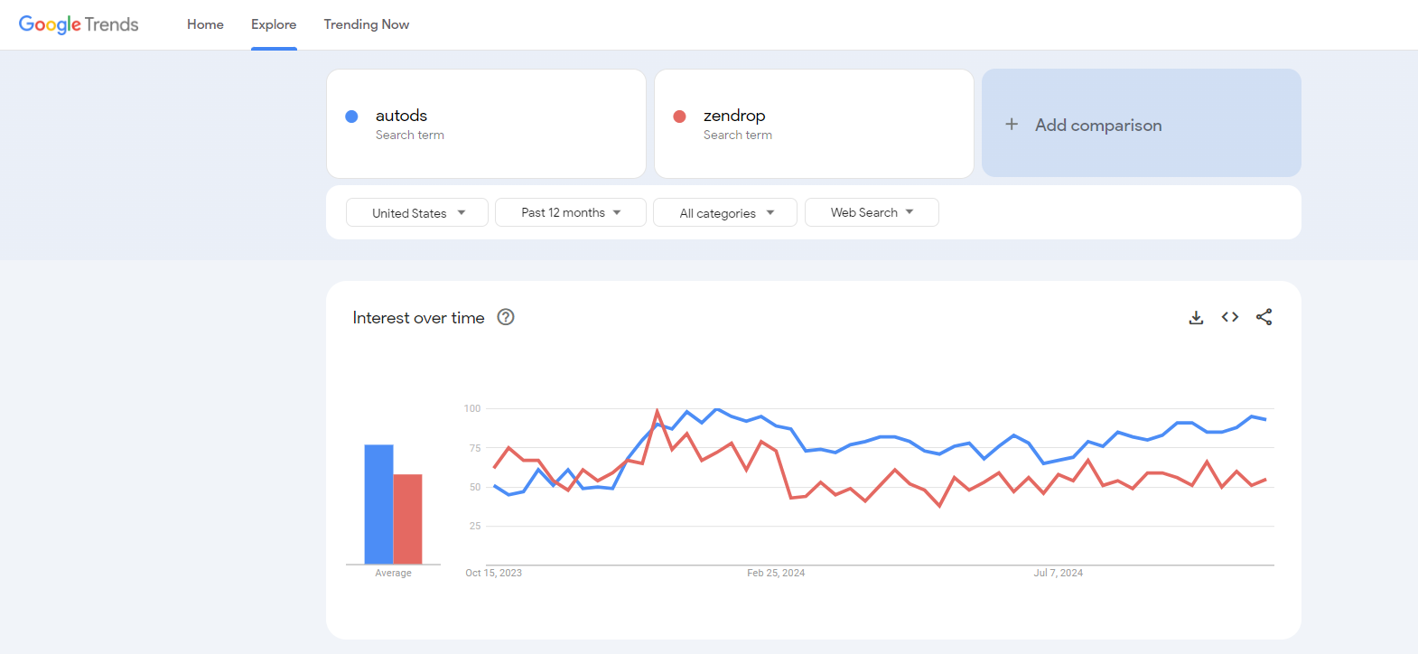1418x654 pixels.
Task: Click the Oct 15, 2023 axis label
Action: pyautogui.click(x=493, y=573)
